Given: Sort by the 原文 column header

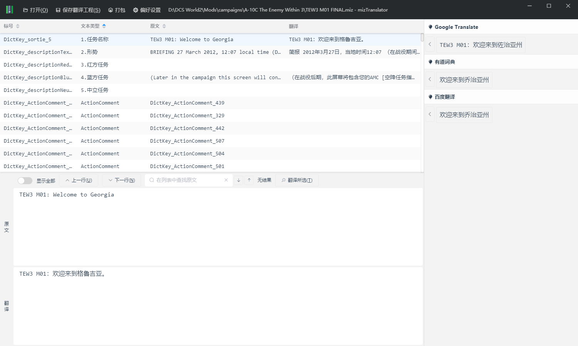Looking at the screenshot, I should 158,26.
